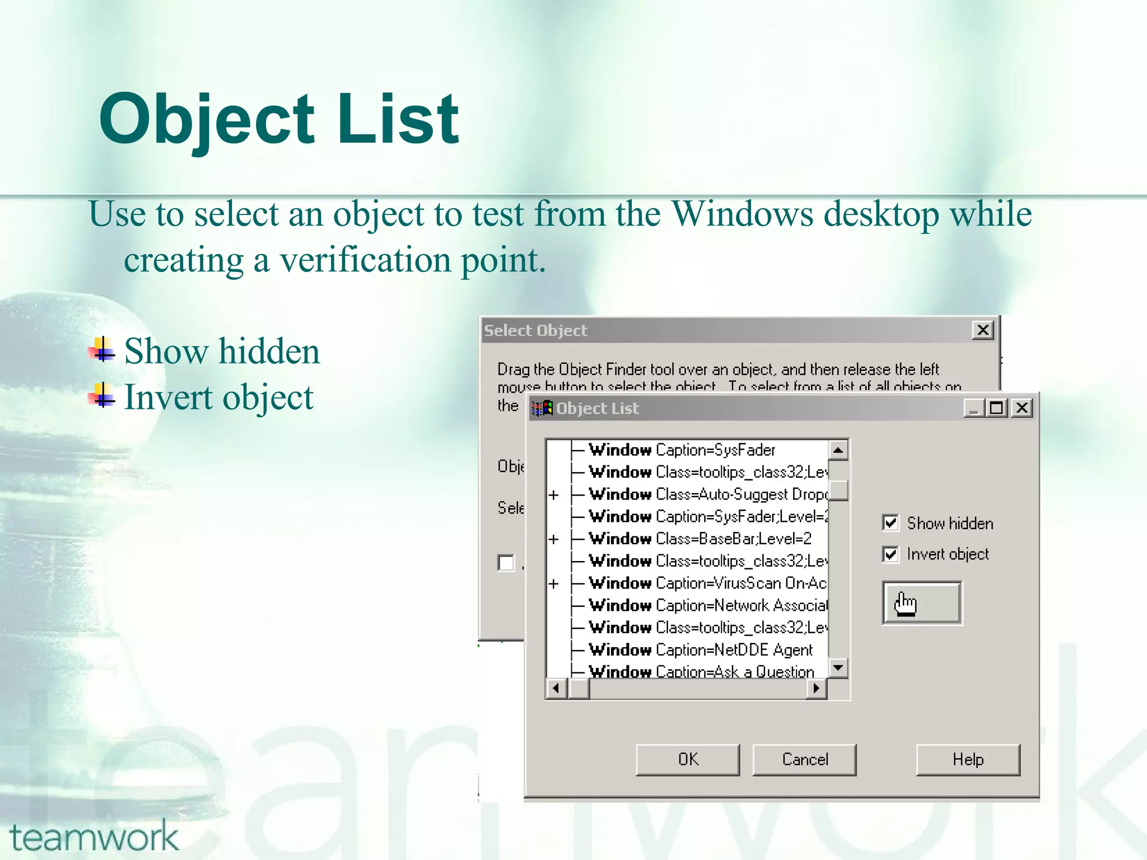Maximize the Object List window
Viewport: 1147px width, 860px height.
(x=997, y=408)
